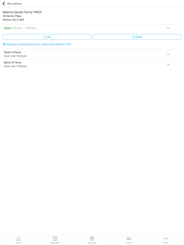
Task: Expand Studio A Hours chevron
Action: pos(168,55)
